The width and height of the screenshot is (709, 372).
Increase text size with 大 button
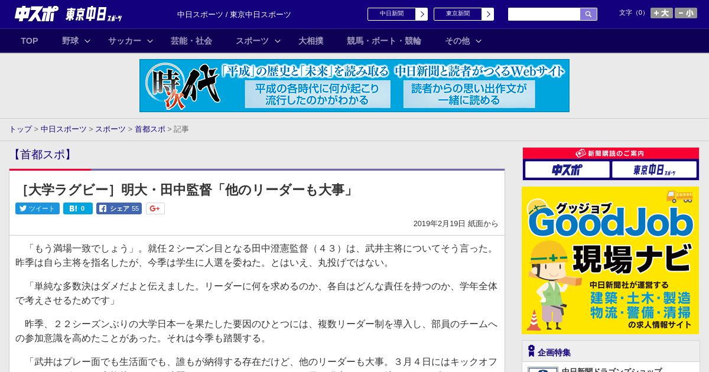(x=662, y=13)
